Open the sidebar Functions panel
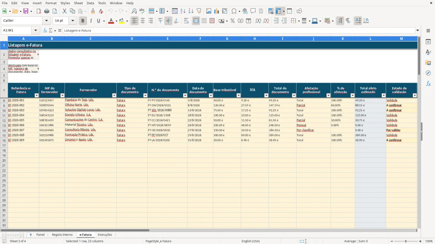435x244 pixels. [x=428, y=84]
